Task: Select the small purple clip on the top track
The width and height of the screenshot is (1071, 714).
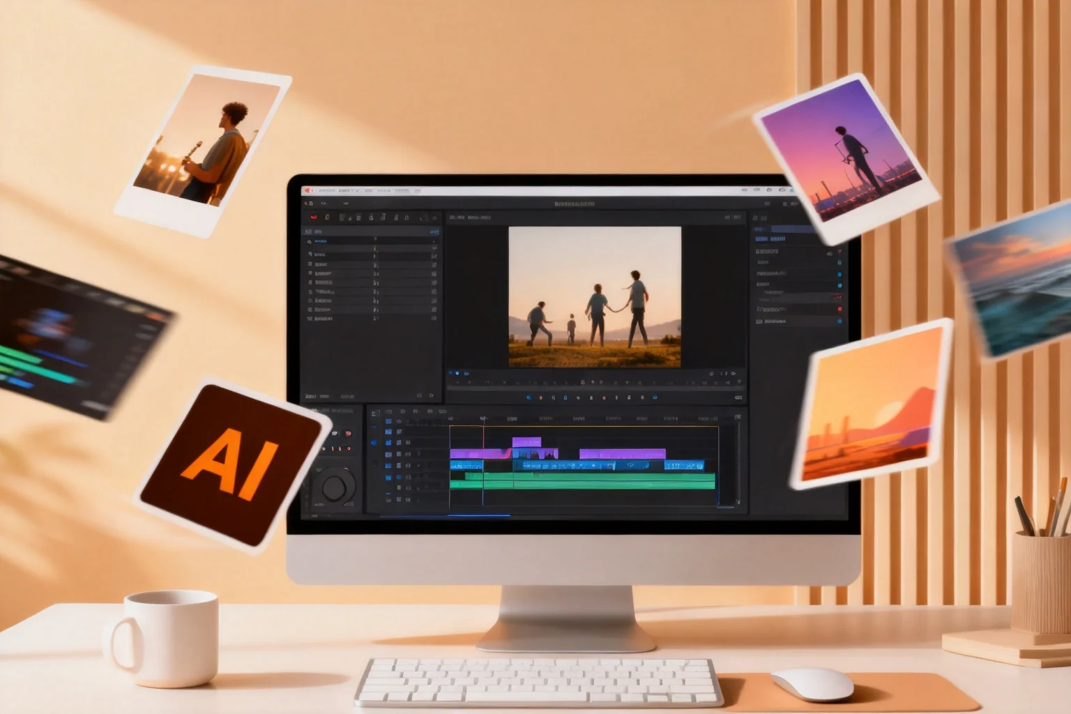Action: (x=526, y=442)
